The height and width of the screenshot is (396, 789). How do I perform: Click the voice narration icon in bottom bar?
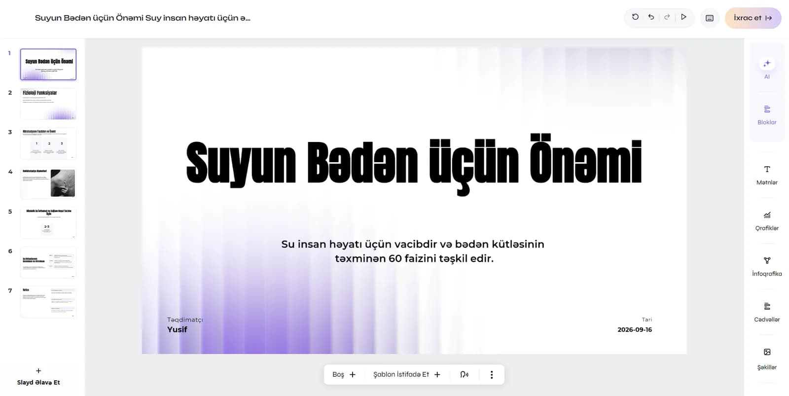[464, 374]
